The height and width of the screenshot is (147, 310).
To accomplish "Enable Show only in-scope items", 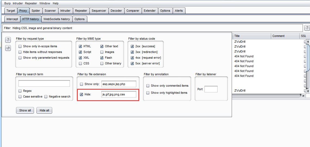I will point(20,46).
